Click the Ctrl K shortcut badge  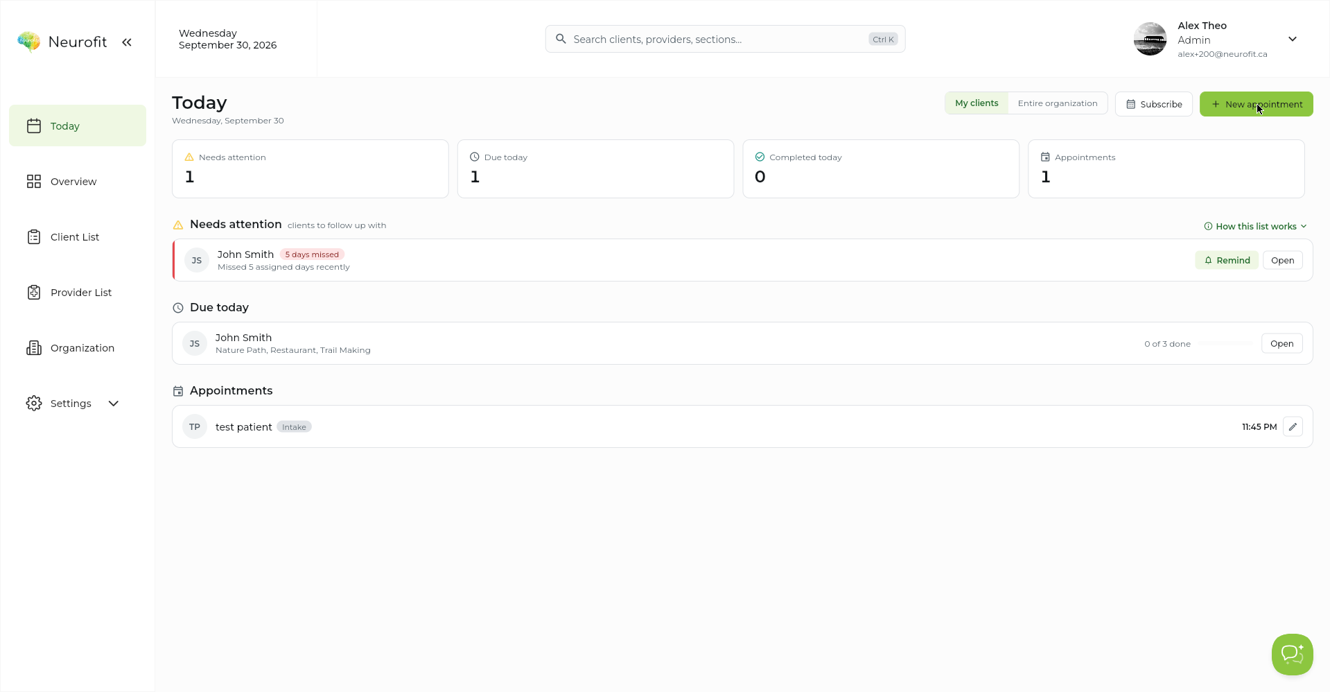point(883,40)
